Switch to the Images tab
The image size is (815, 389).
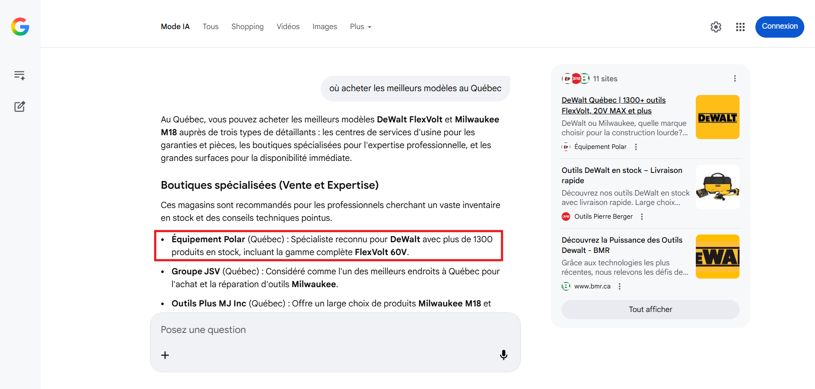pyautogui.click(x=325, y=27)
